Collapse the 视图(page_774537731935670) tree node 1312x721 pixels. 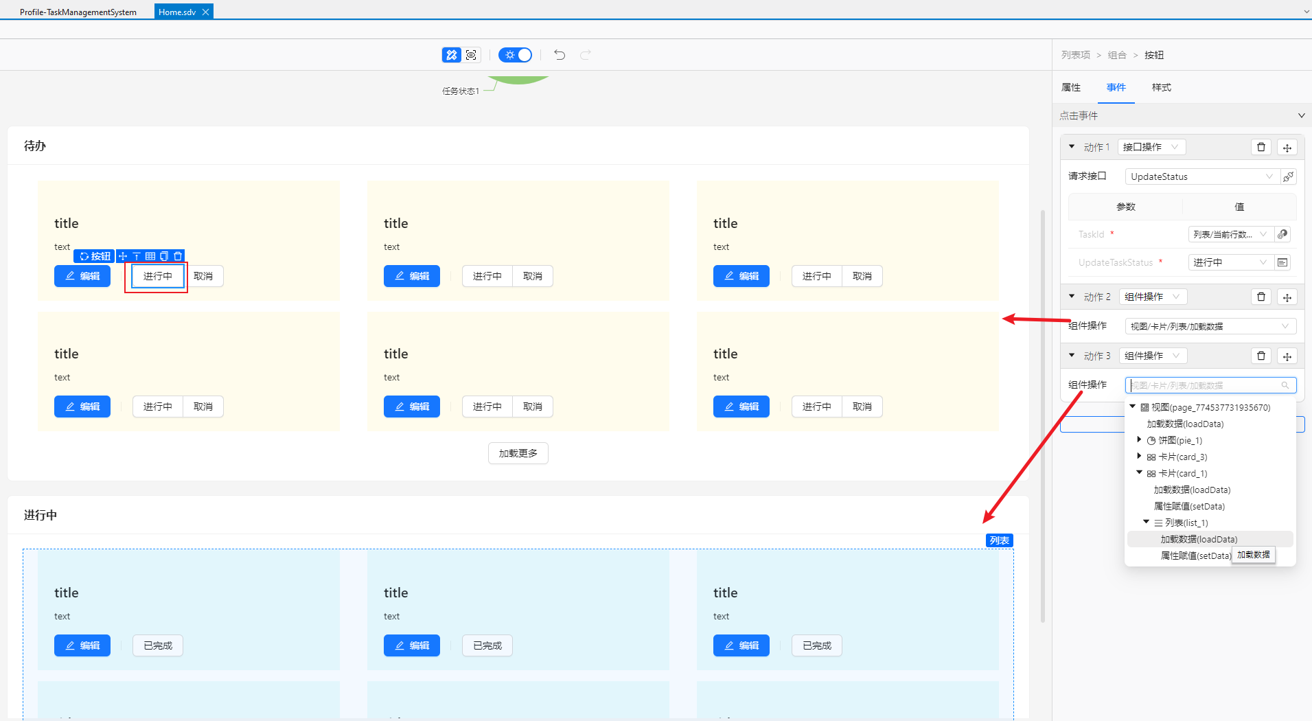1133,407
